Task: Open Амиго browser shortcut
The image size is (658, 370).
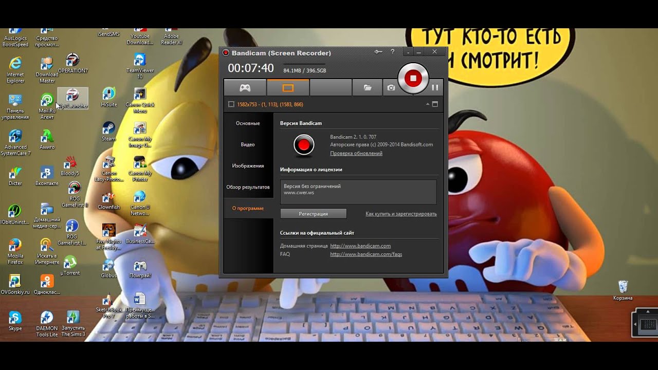Action: point(47,139)
